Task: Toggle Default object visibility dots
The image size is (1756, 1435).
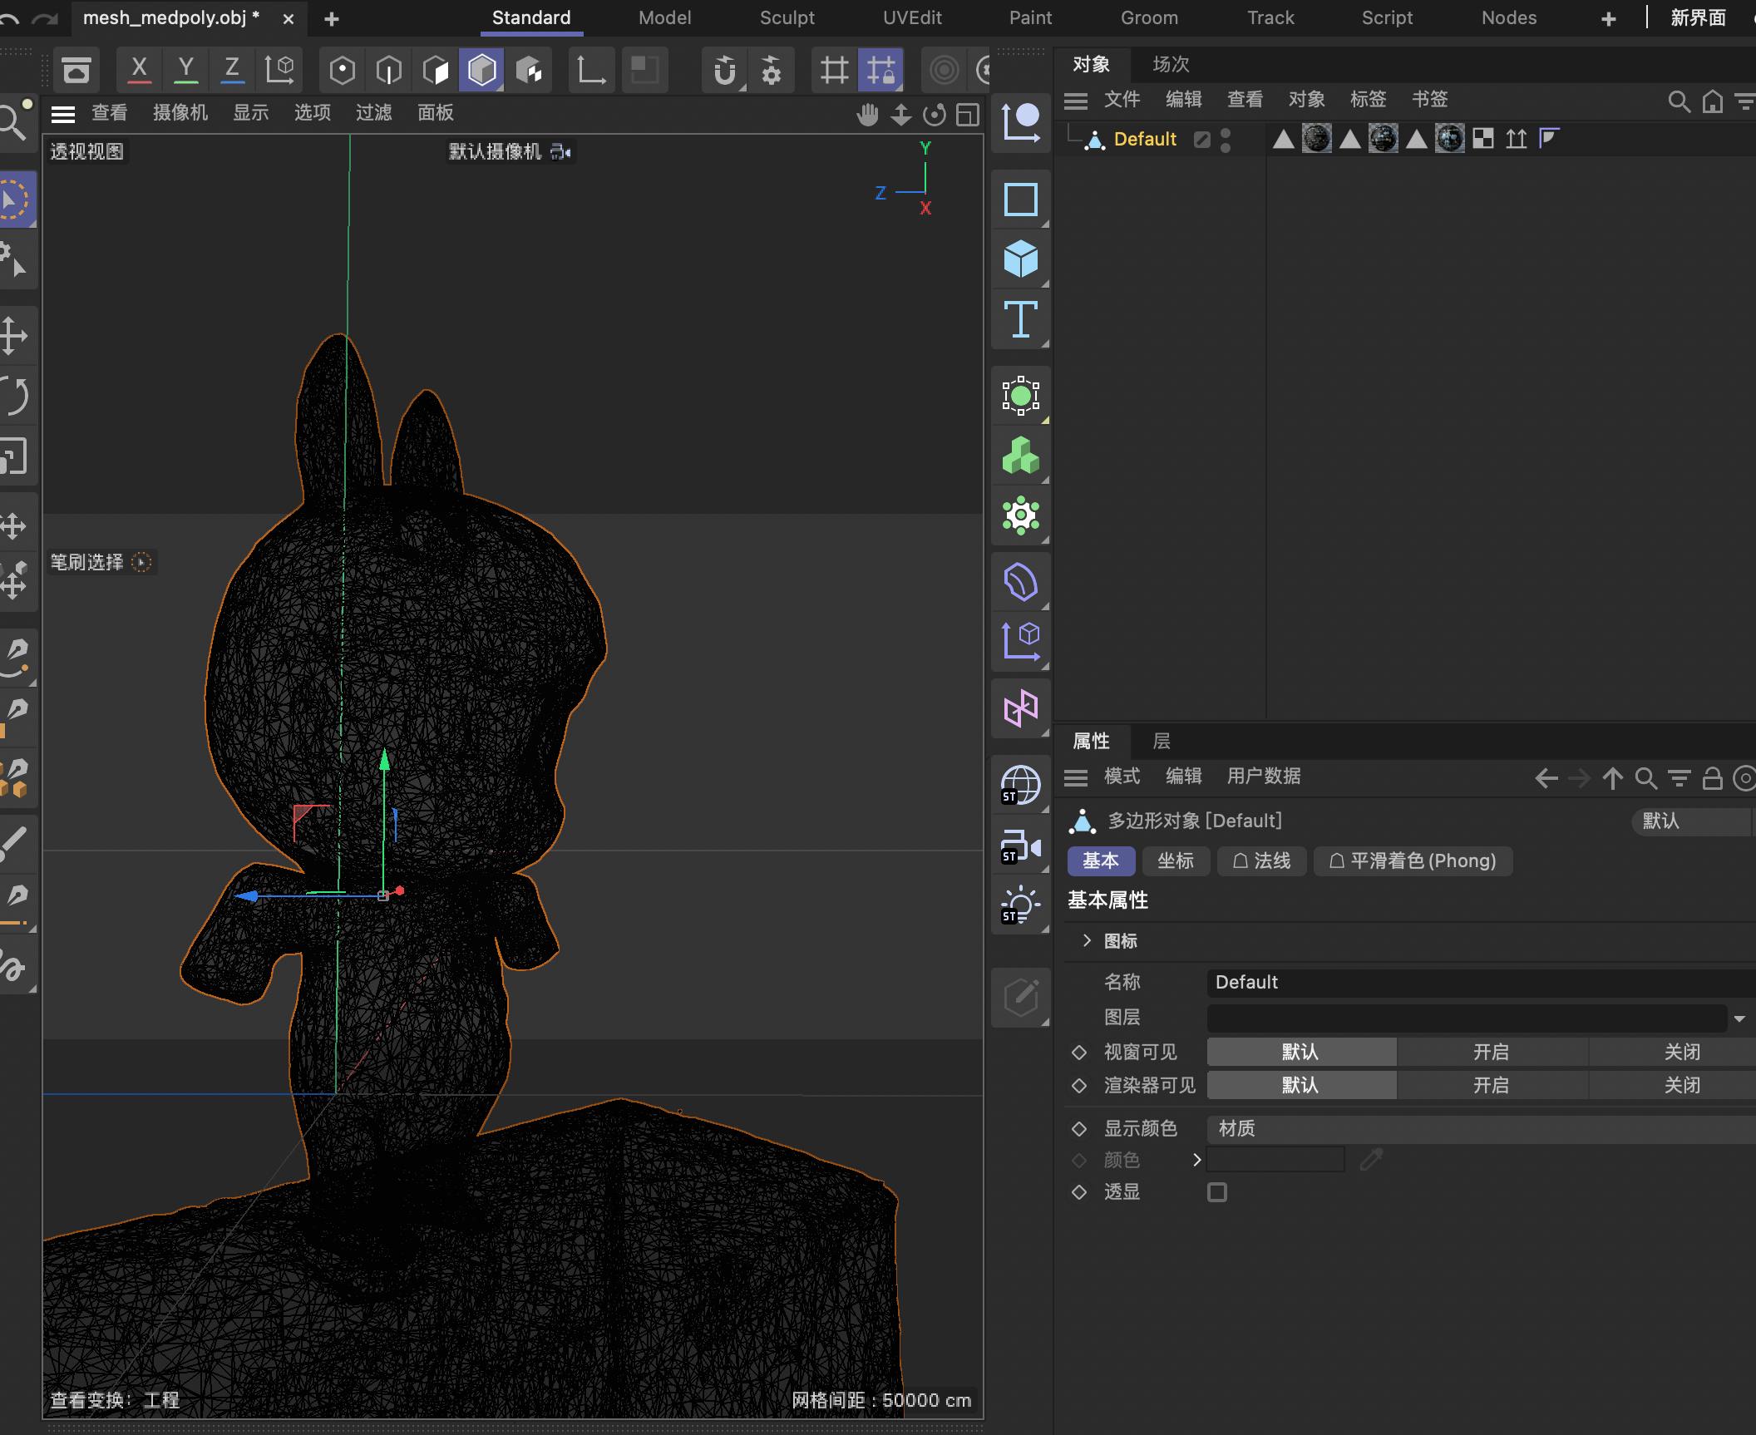Action: tap(1225, 140)
